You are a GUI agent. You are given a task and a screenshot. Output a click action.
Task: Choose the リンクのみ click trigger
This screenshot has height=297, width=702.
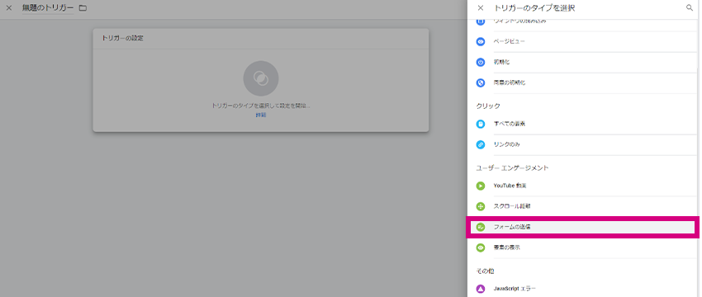tap(583, 144)
